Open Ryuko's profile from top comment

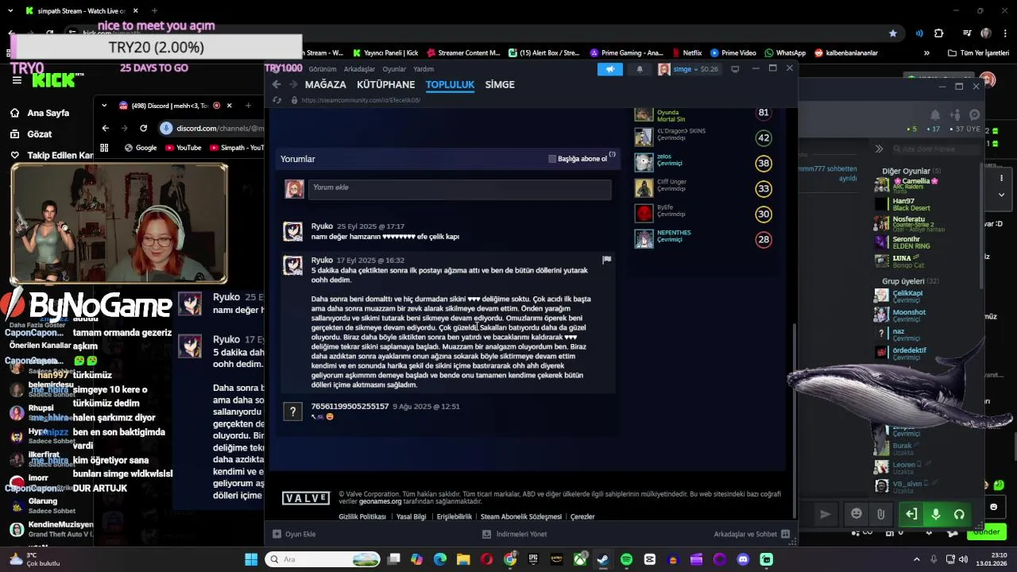coord(322,226)
